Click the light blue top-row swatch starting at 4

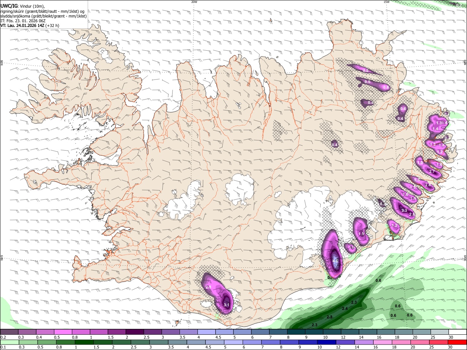point(207,332)
